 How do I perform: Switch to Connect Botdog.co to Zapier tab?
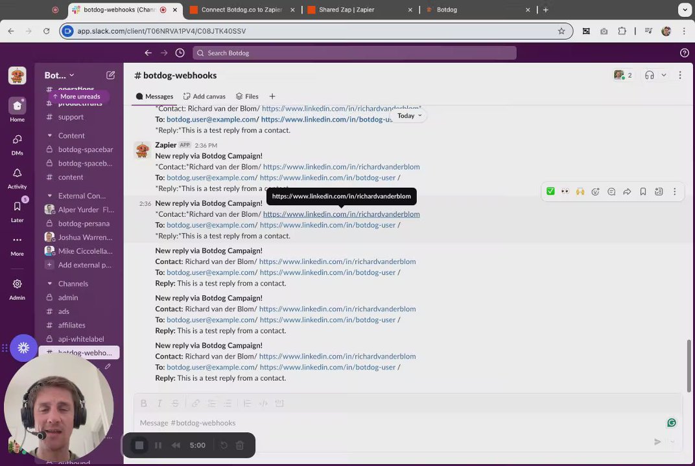[242, 10]
